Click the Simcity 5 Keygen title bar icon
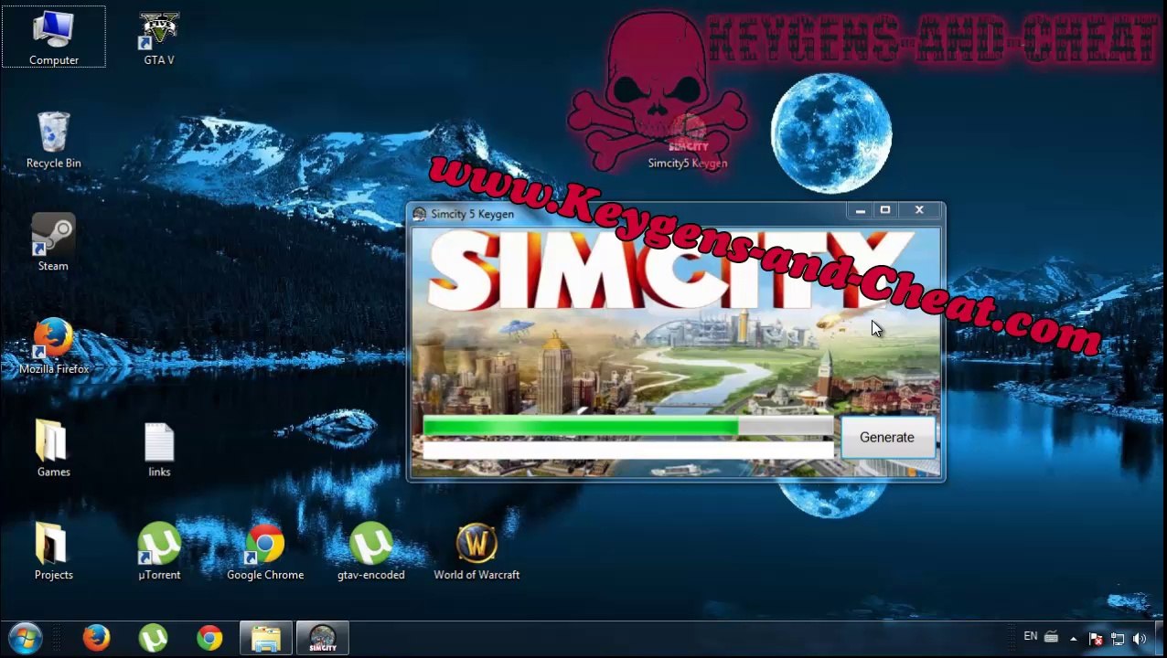Screen dimensions: 1167x658 point(419,214)
